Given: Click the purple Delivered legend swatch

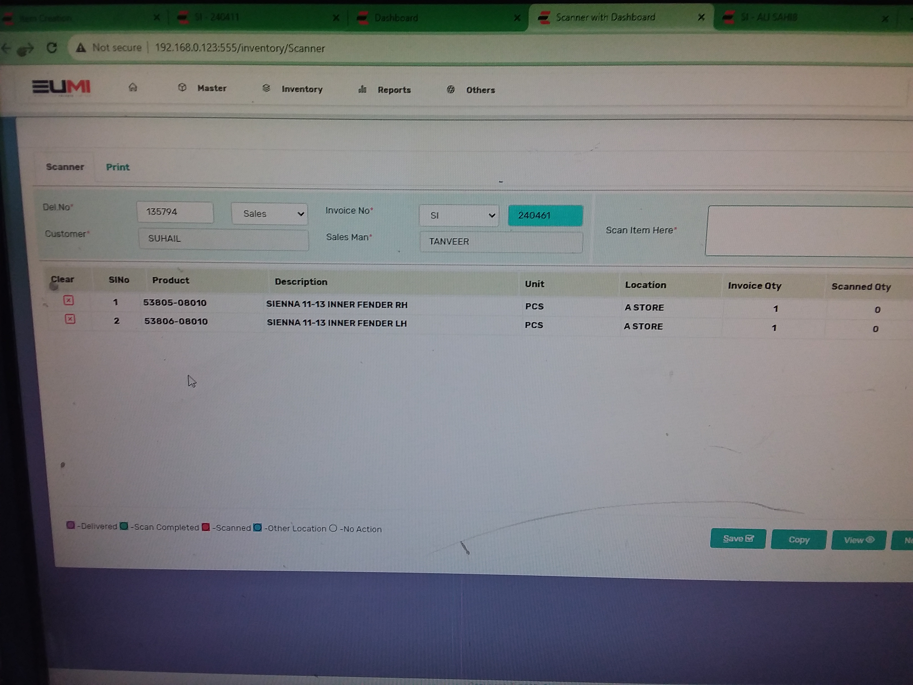Looking at the screenshot, I should (70, 525).
